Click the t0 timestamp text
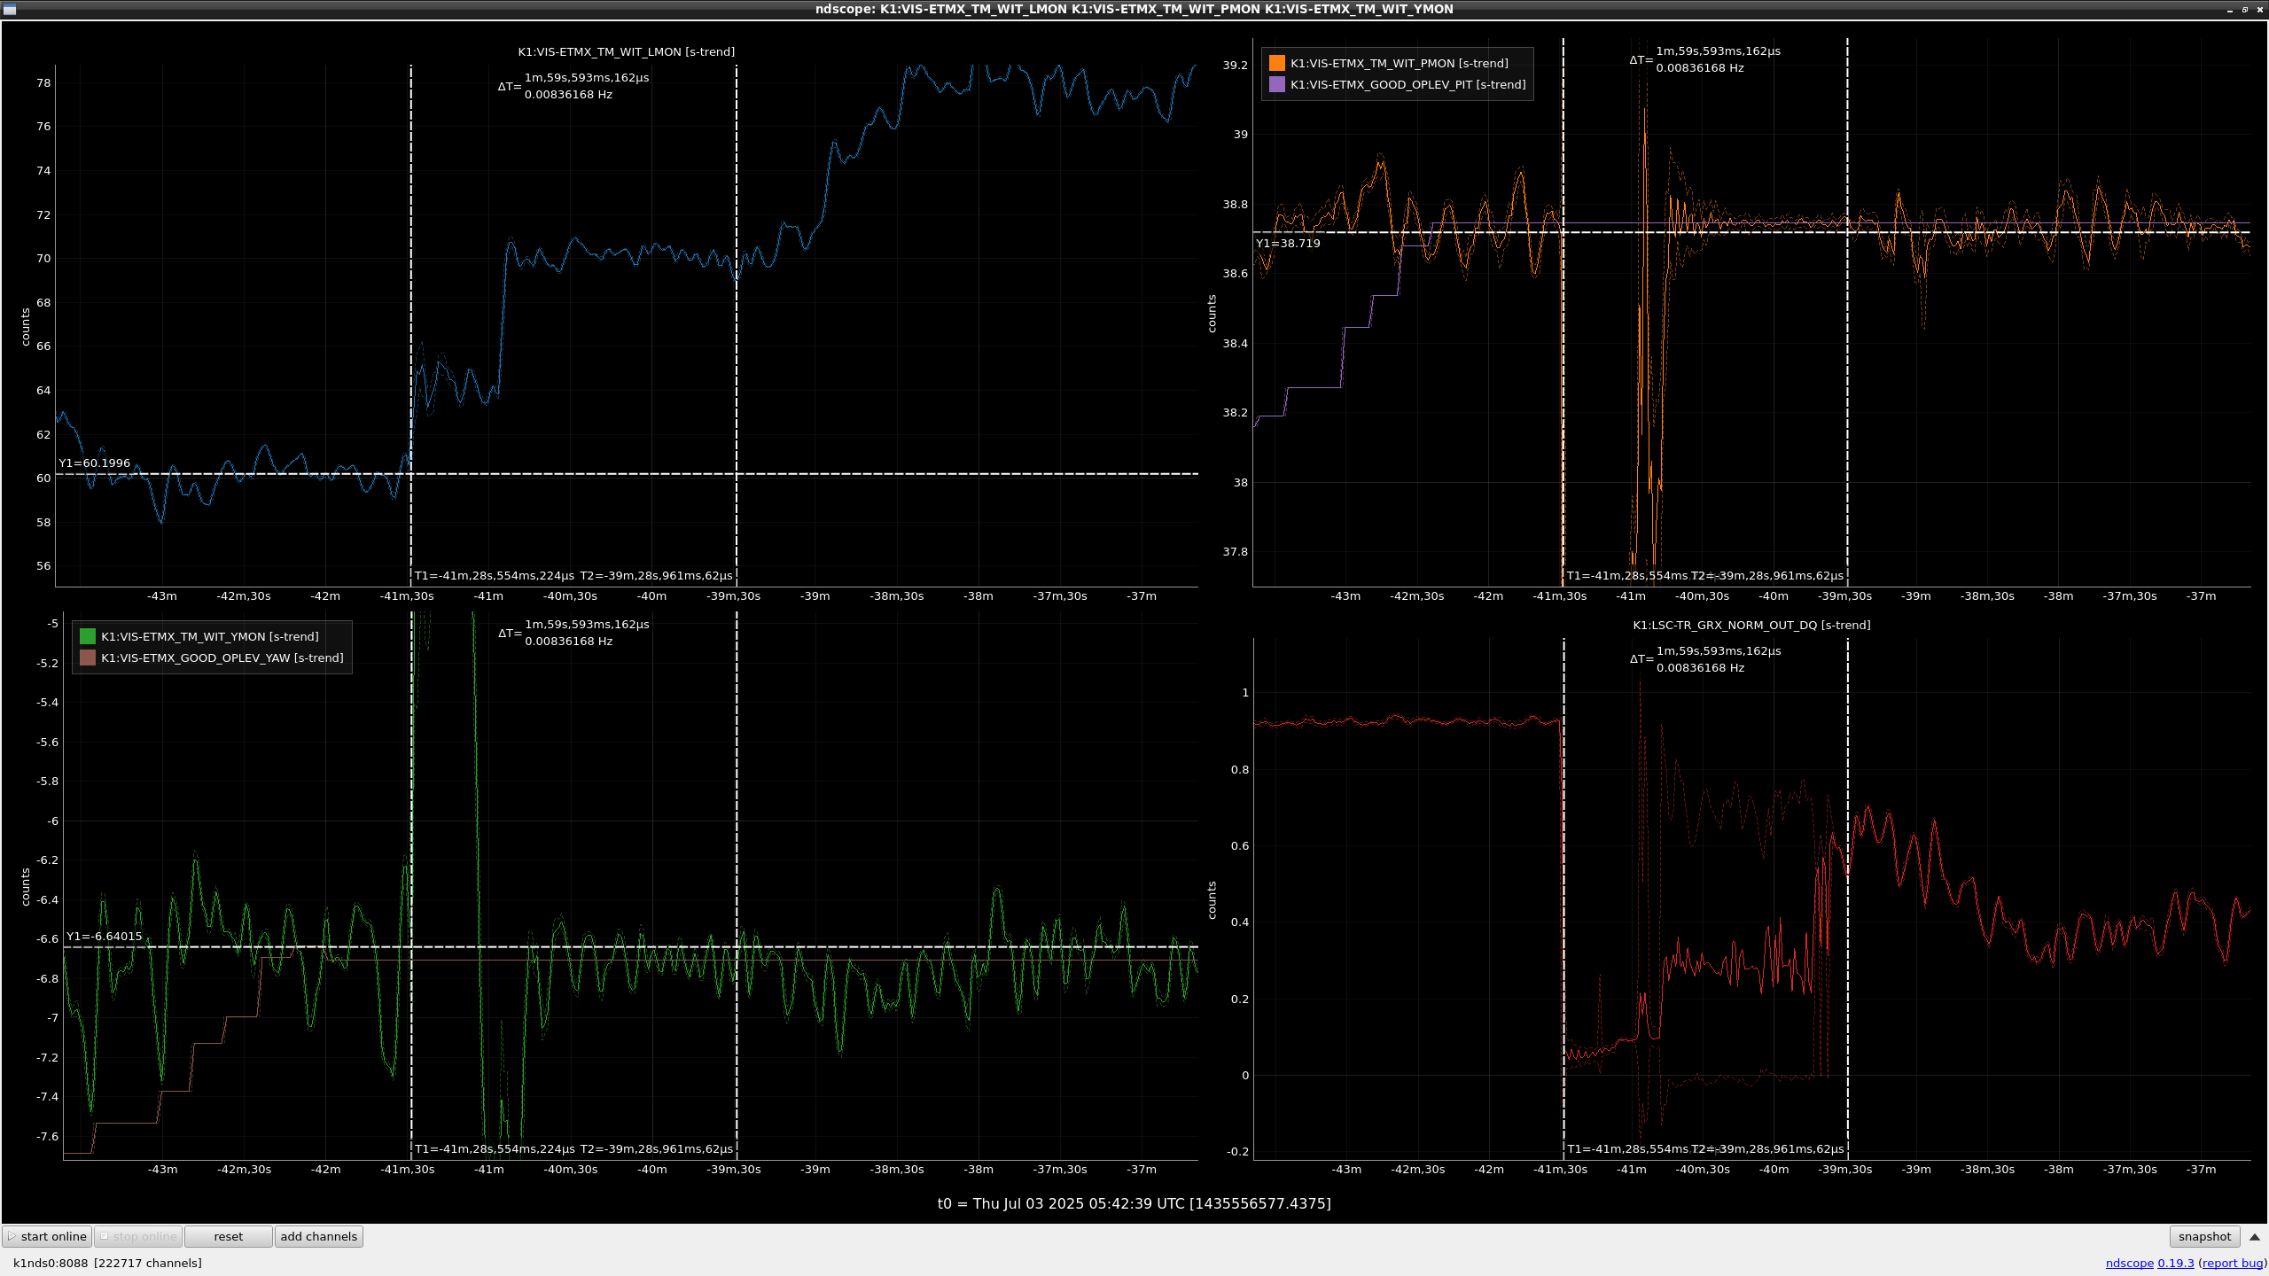The image size is (2269, 1276). point(1134,1203)
